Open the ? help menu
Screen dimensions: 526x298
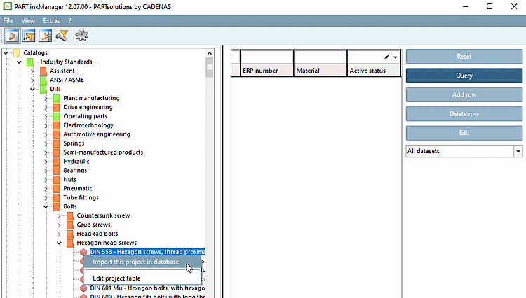point(69,21)
